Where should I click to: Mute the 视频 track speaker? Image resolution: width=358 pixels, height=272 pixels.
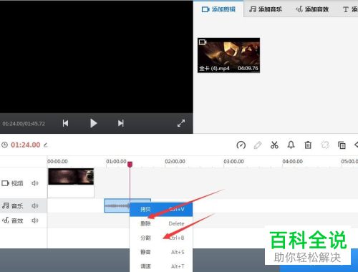coord(35,183)
